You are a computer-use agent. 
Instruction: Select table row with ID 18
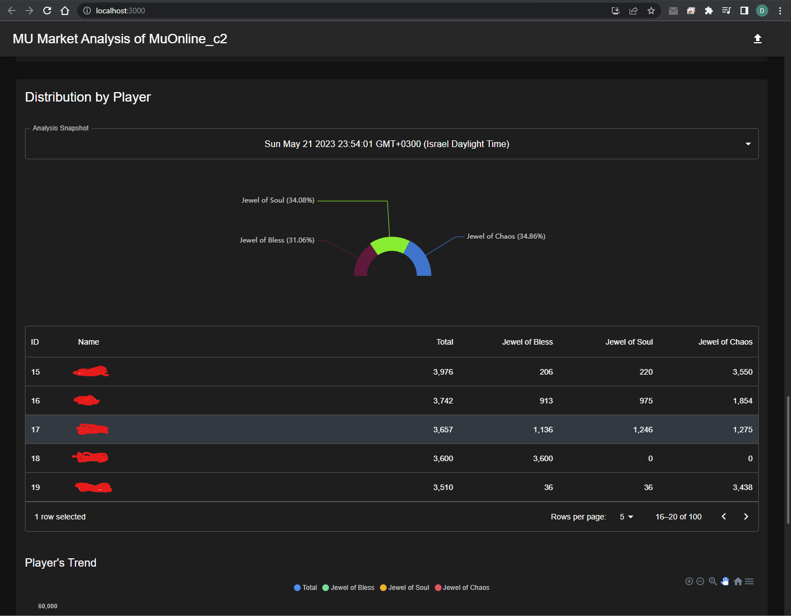pyautogui.click(x=392, y=458)
